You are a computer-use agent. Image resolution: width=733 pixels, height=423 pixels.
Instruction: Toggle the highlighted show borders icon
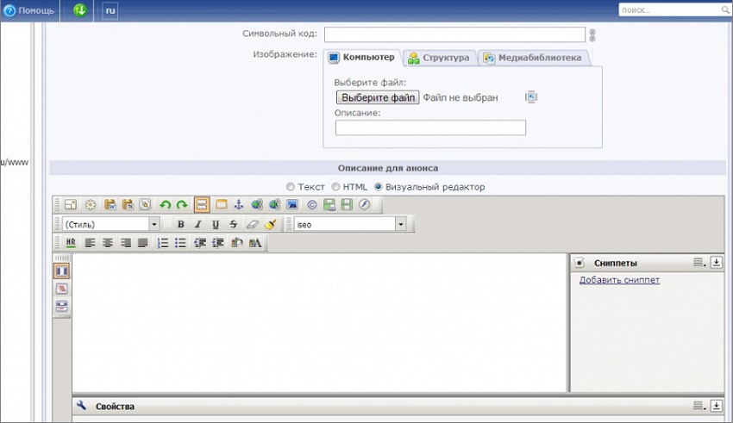coord(202,204)
